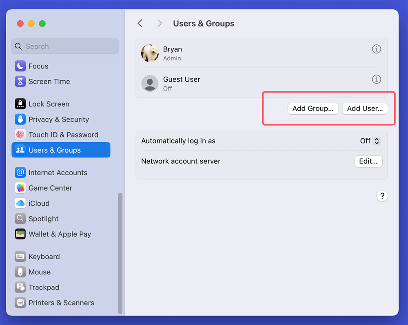408x325 pixels.
Task: Click the forward navigation chevron
Action: pyautogui.click(x=160, y=23)
